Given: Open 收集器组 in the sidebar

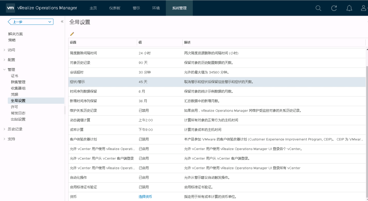Looking at the screenshot, I should pos(18,88).
